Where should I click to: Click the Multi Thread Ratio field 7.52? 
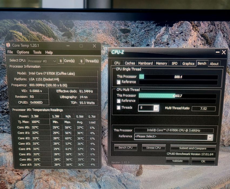[x=204, y=109]
